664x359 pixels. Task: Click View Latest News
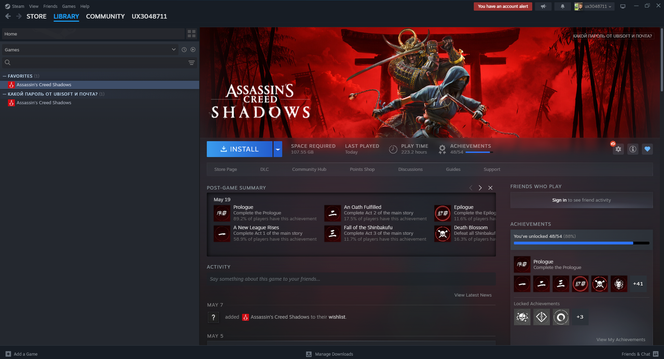[473, 295]
